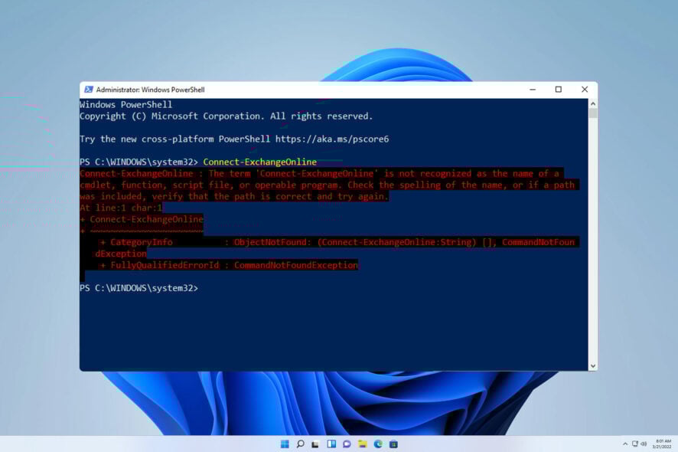The height and width of the screenshot is (452, 678).
Task: Maximize the PowerShell window
Action: pos(558,89)
